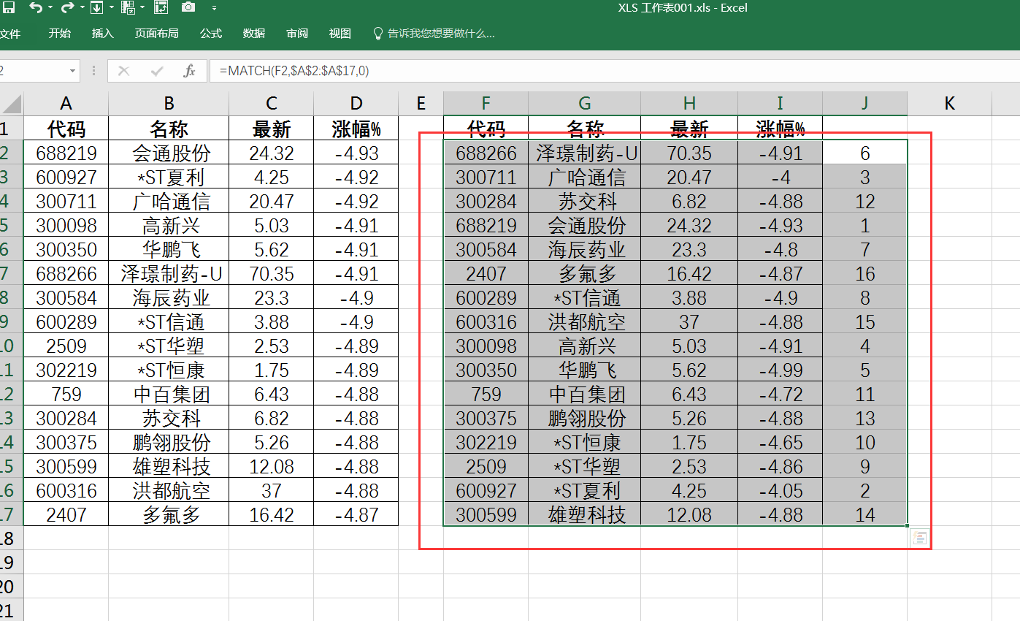
Task: Click cell I11 with value -4.99
Action: [x=781, y=370]
